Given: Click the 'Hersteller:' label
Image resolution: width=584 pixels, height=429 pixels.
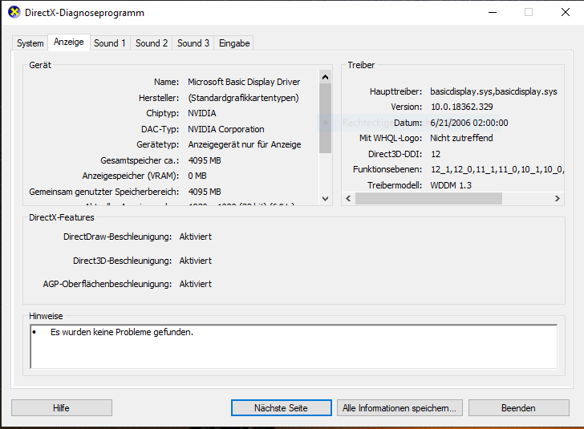Looking at the screenshot, I should (x=159, y=98).
